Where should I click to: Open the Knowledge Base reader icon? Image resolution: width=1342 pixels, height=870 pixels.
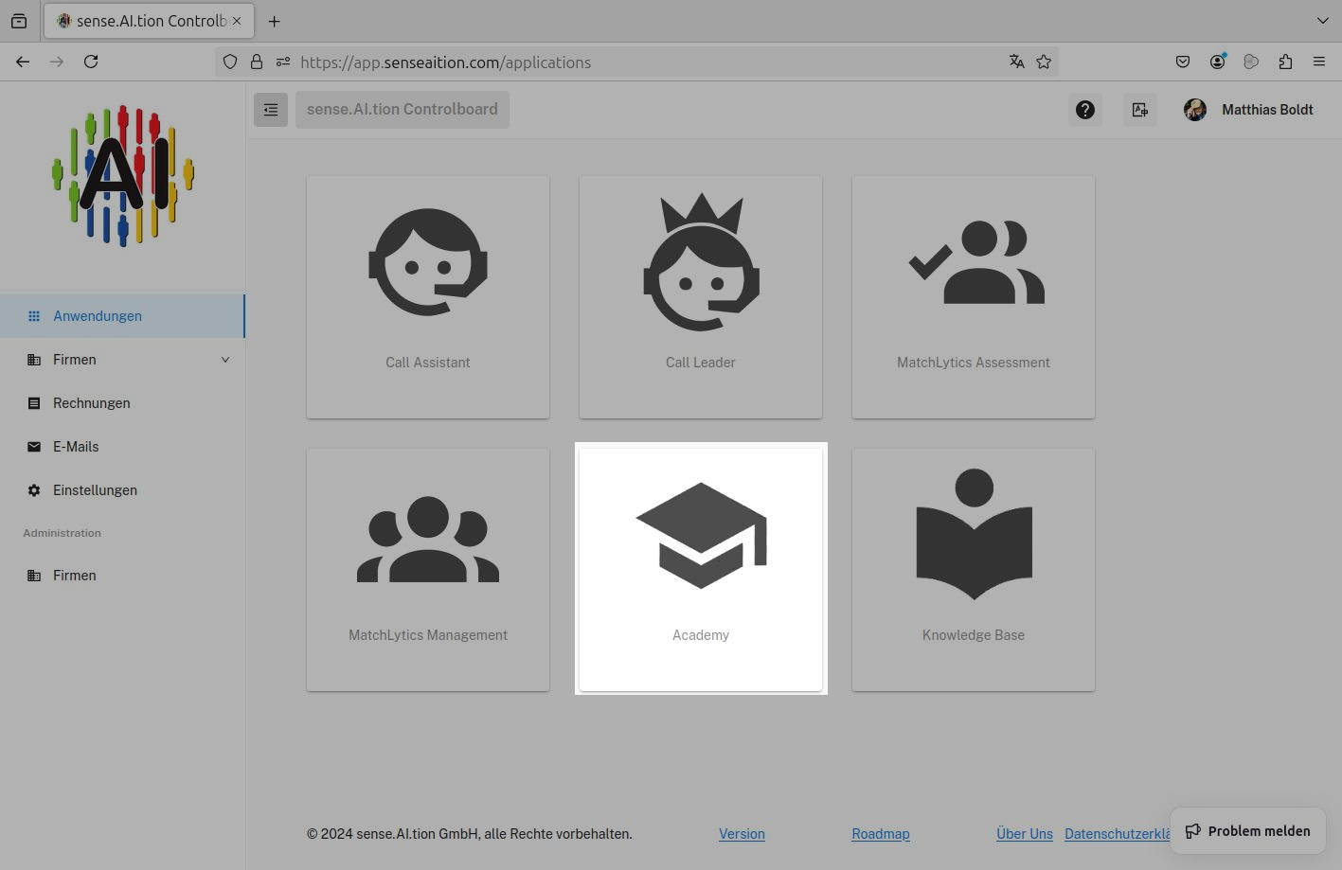point(974,534)
